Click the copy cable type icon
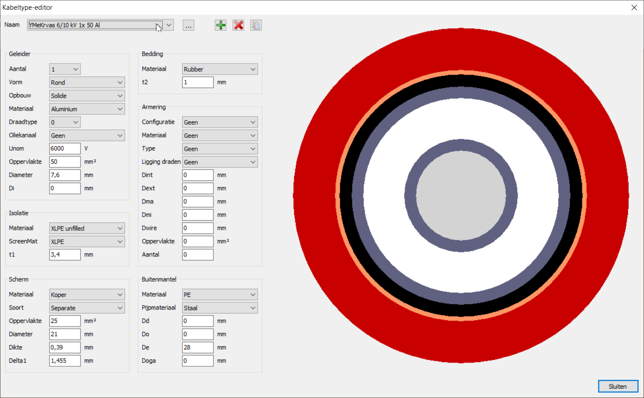Screen dimensions: 644x398 [x=256, y=25]
